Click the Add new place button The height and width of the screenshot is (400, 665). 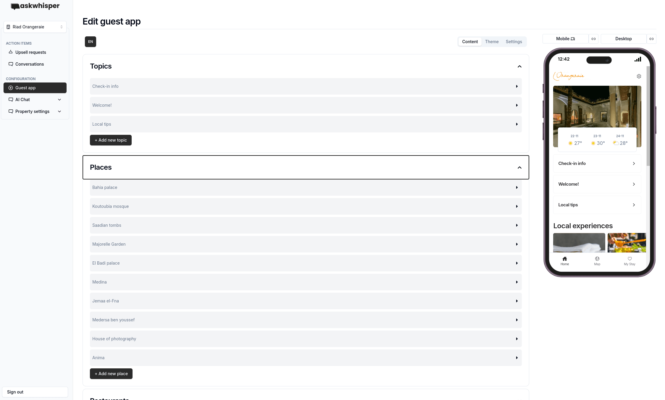[x=111, y=374]
